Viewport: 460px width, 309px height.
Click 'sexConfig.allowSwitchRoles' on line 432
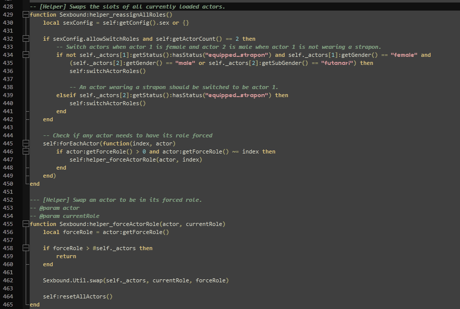pyautogui.click(x=96, y=39)
